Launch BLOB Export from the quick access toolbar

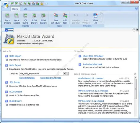(29, 4)
